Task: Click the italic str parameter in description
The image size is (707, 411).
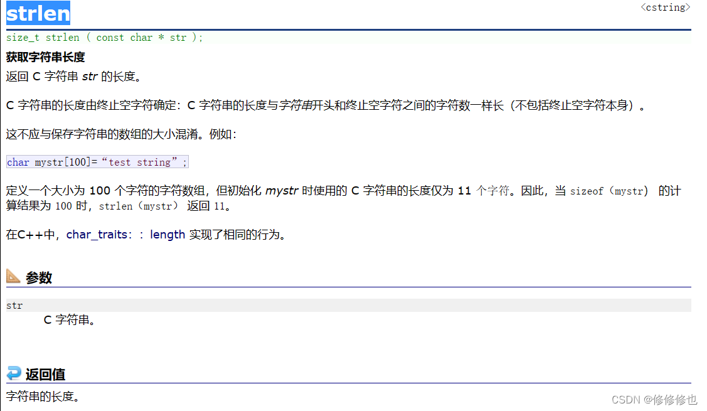Action: [x=90, y=76]
